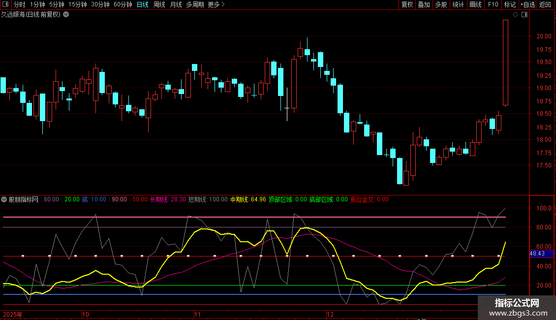Open the 多股 multi-stock view
The image size is (556, 320).
coord(441,4)
